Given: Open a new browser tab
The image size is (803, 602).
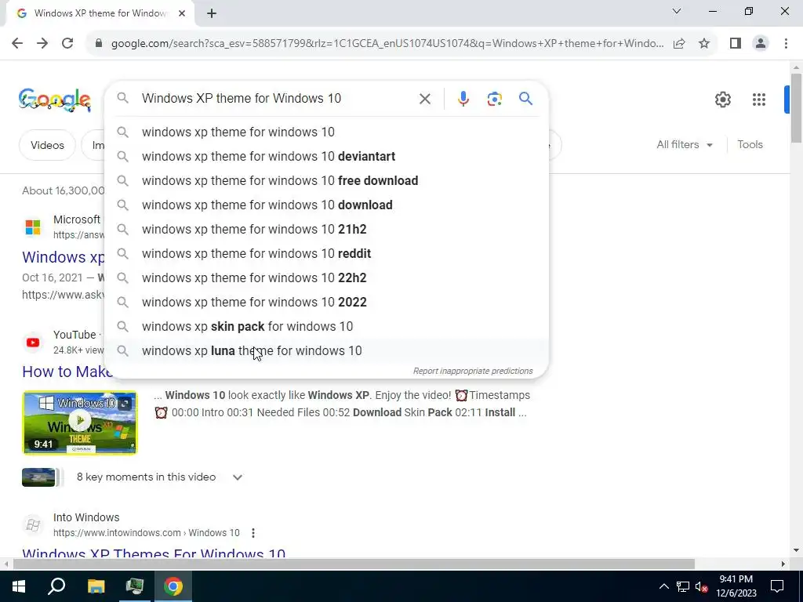Looking at the screenshot, I should point(212,14).
